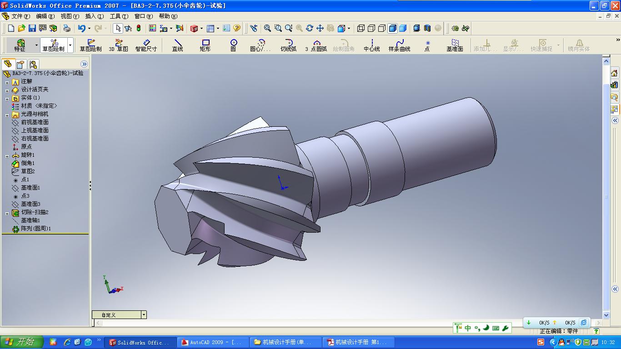Expand the 切除-扫描2 feature node

point(7,213)
